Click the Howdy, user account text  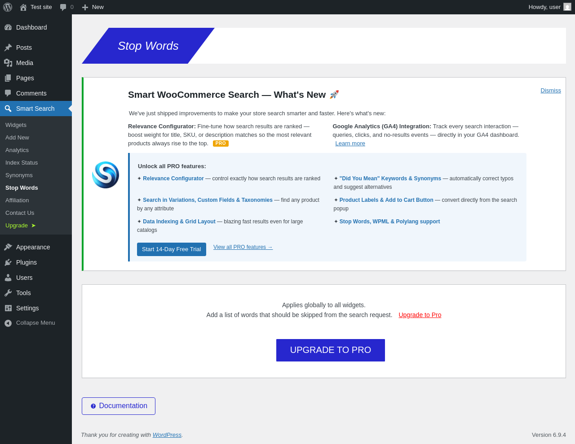coord(544,7)
